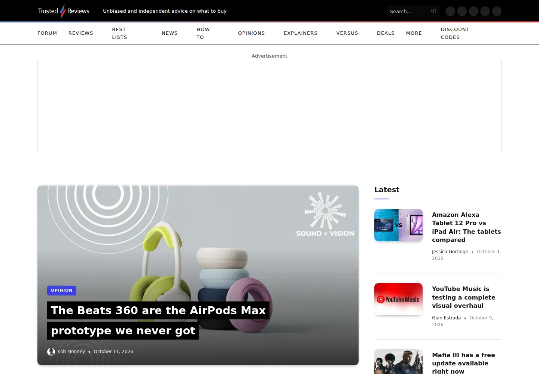Click the search submit icon
Viewport: 539px width, 374px height.
click(x=433, y=11)
